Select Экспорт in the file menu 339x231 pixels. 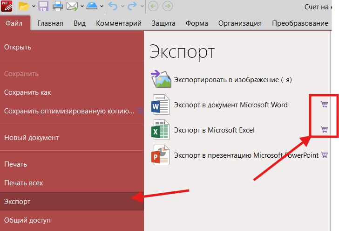17,202
